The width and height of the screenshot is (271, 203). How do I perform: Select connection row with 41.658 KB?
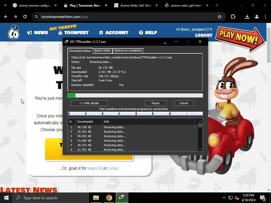point(133,141)
